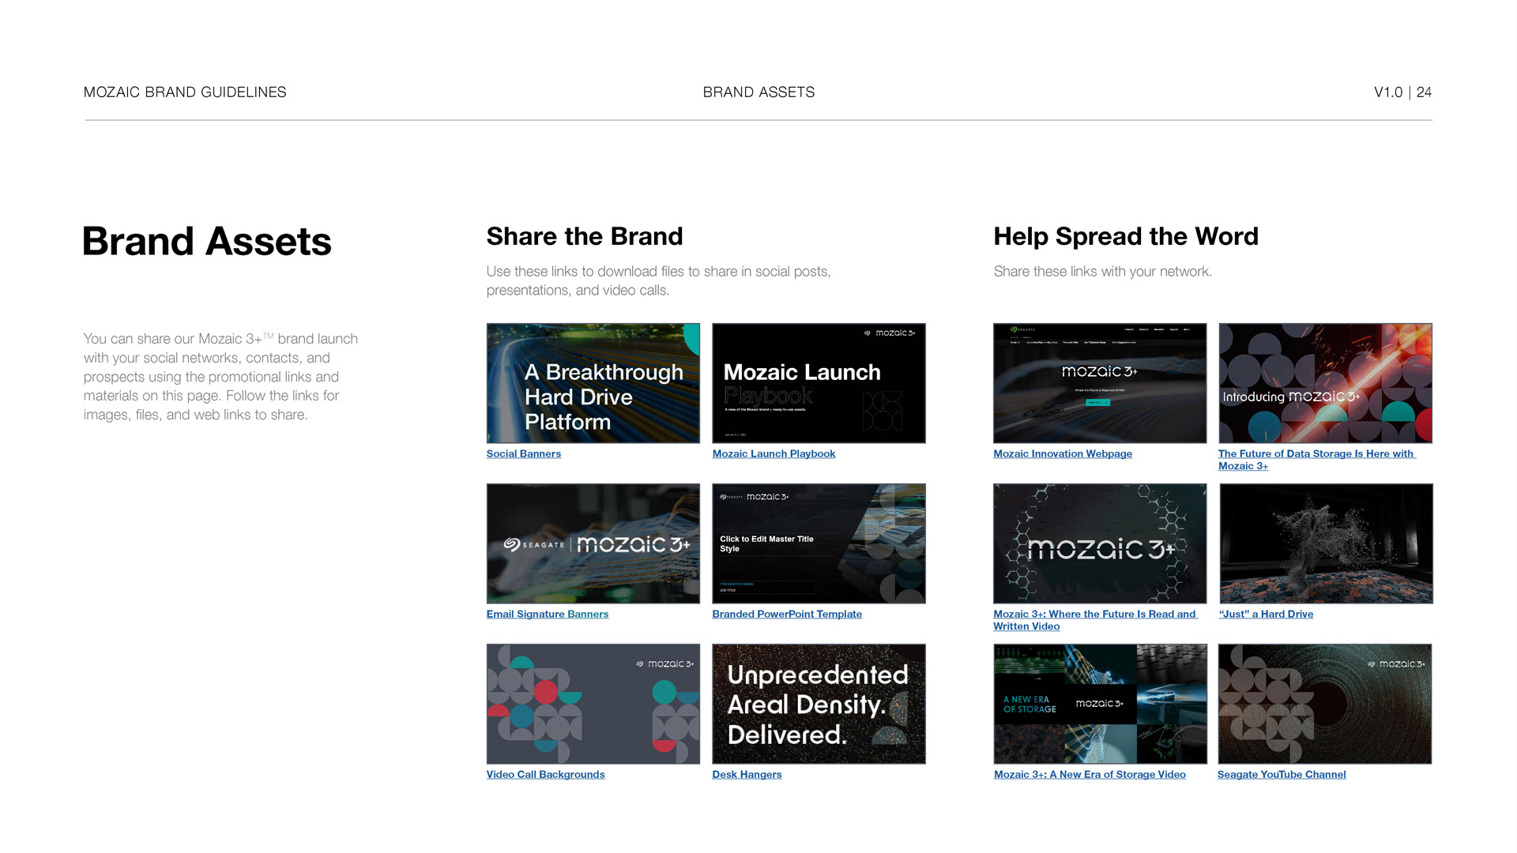This screenshot has height=853, width=1517.
Task: Follow The Future of Data Storage link
Action: [1316, 460]
